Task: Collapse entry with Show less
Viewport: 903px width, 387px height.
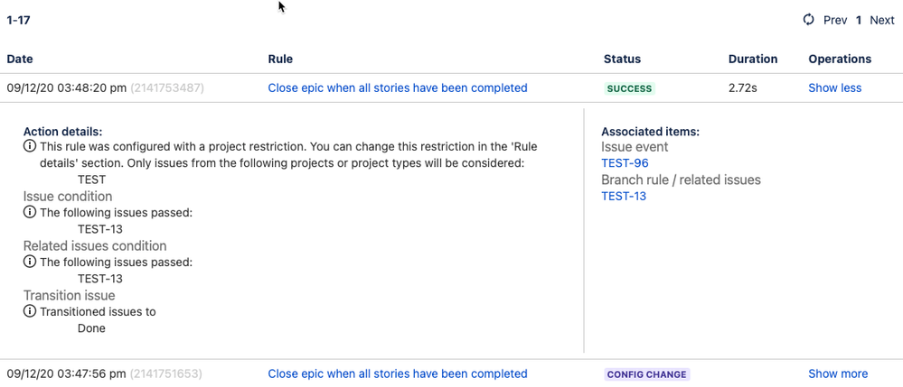Action: tap(834, 88)
